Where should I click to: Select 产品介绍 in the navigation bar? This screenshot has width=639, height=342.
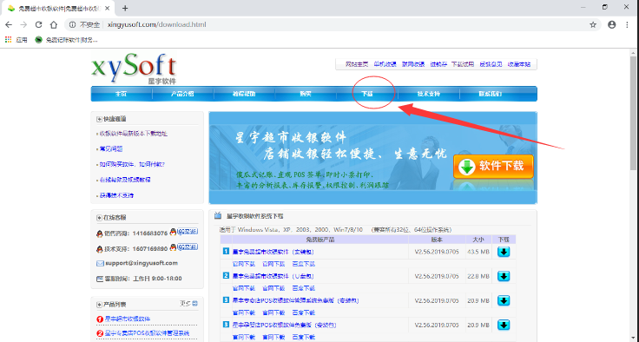182,94
